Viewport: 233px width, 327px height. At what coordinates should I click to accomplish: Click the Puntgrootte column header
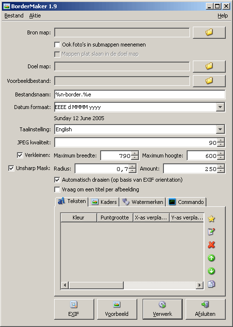(x=115, y=218)
